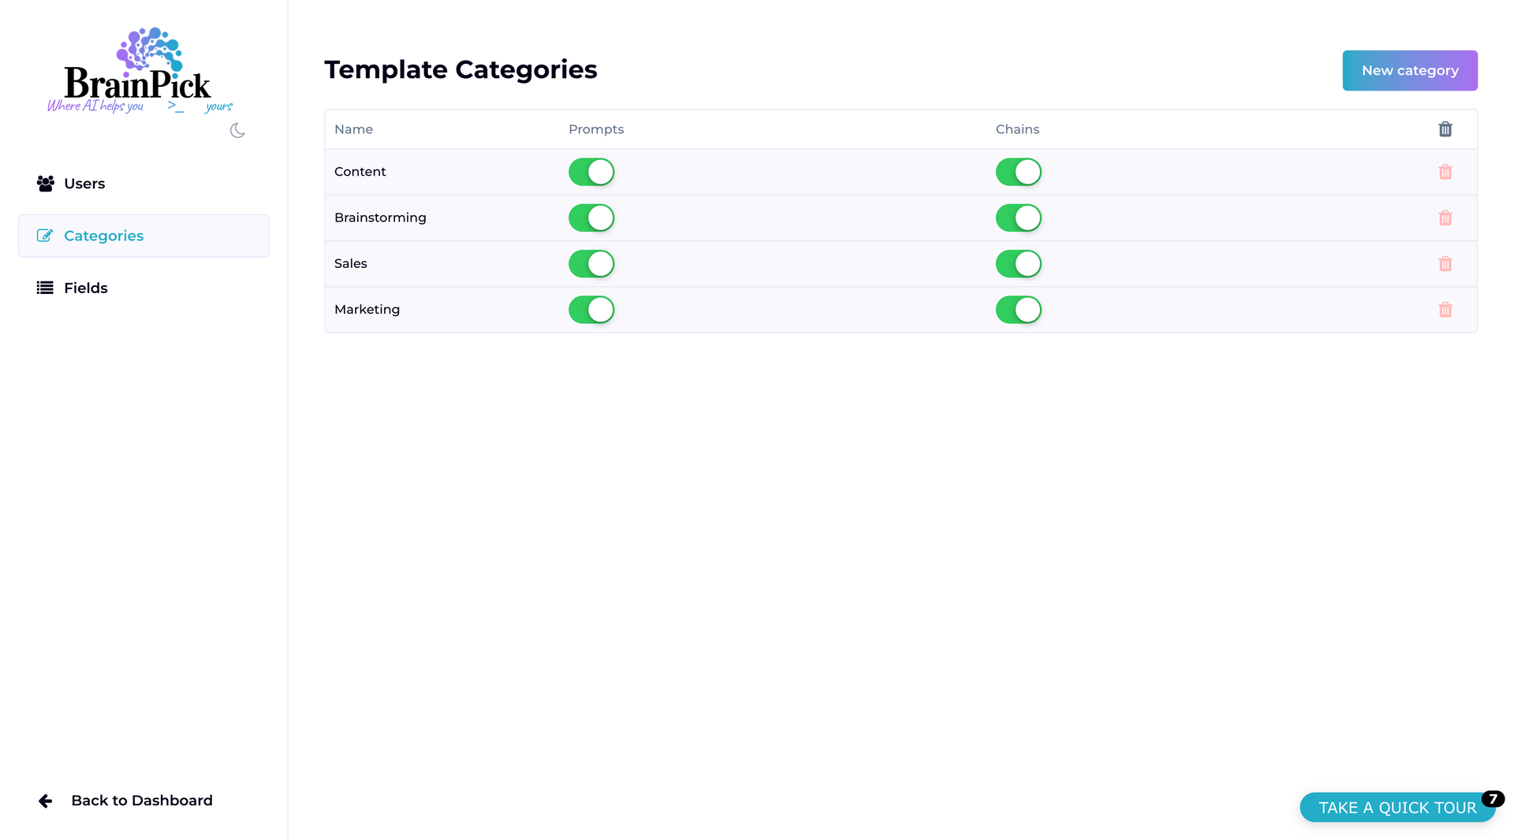
Task: Disable Chains toggle for Content
Action: (1018, 172)
